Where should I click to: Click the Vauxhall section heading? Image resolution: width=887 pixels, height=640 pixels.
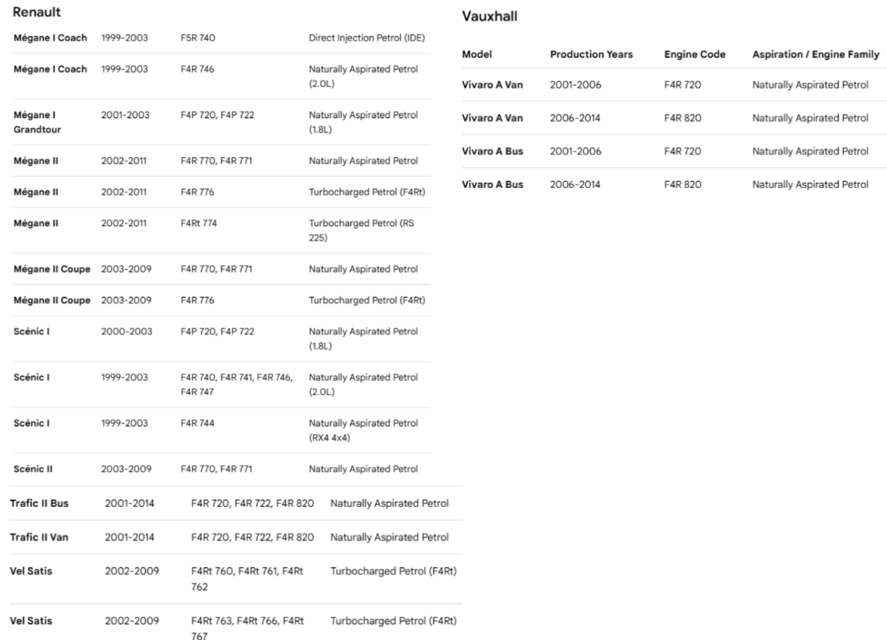click(489, 16)
